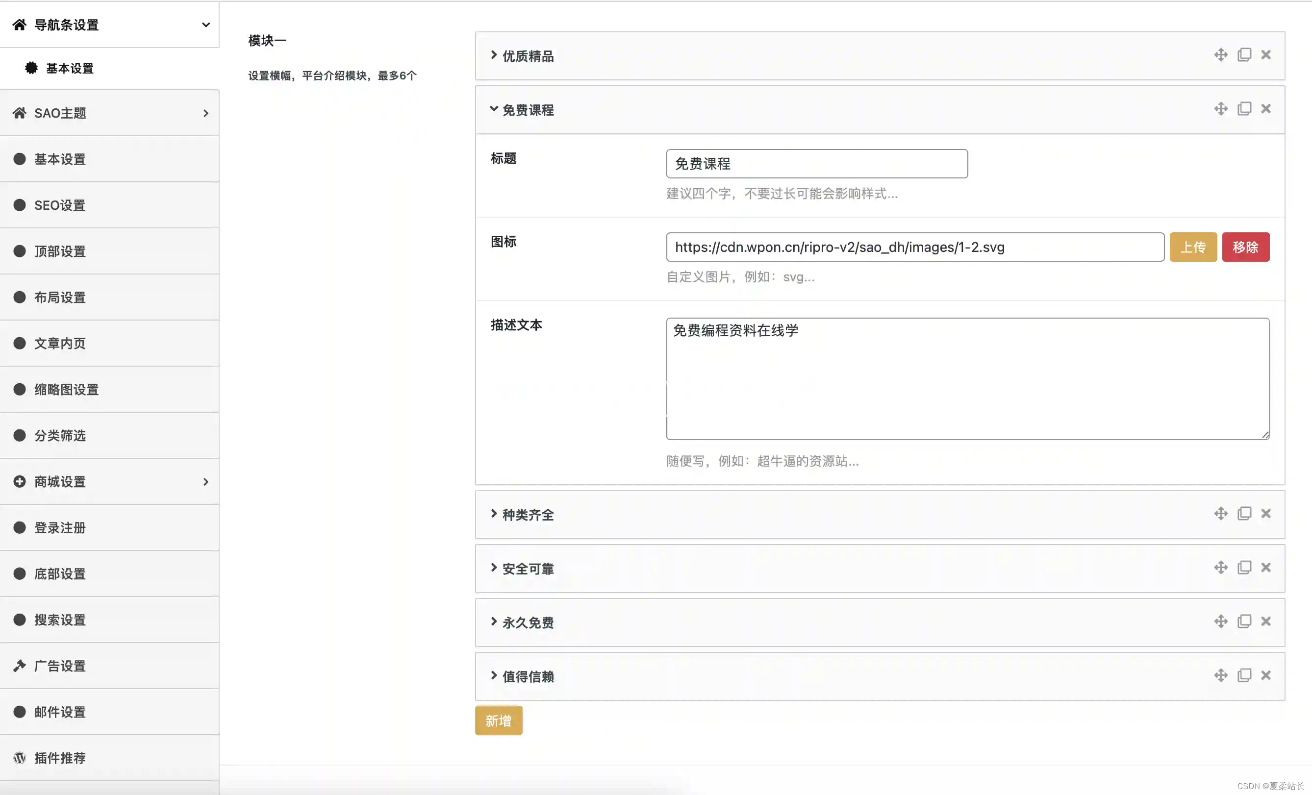Click the move handle icon on 免费课程 panel

coord(1221,108)
